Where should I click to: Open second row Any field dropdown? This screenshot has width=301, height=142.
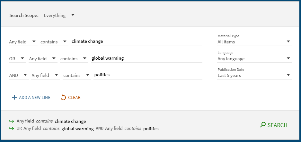[x=43, y=59]
